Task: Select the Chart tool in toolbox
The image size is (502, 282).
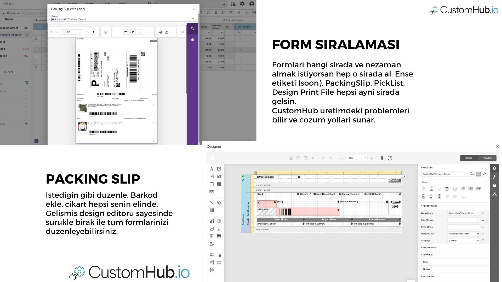Action: (212, 221)
